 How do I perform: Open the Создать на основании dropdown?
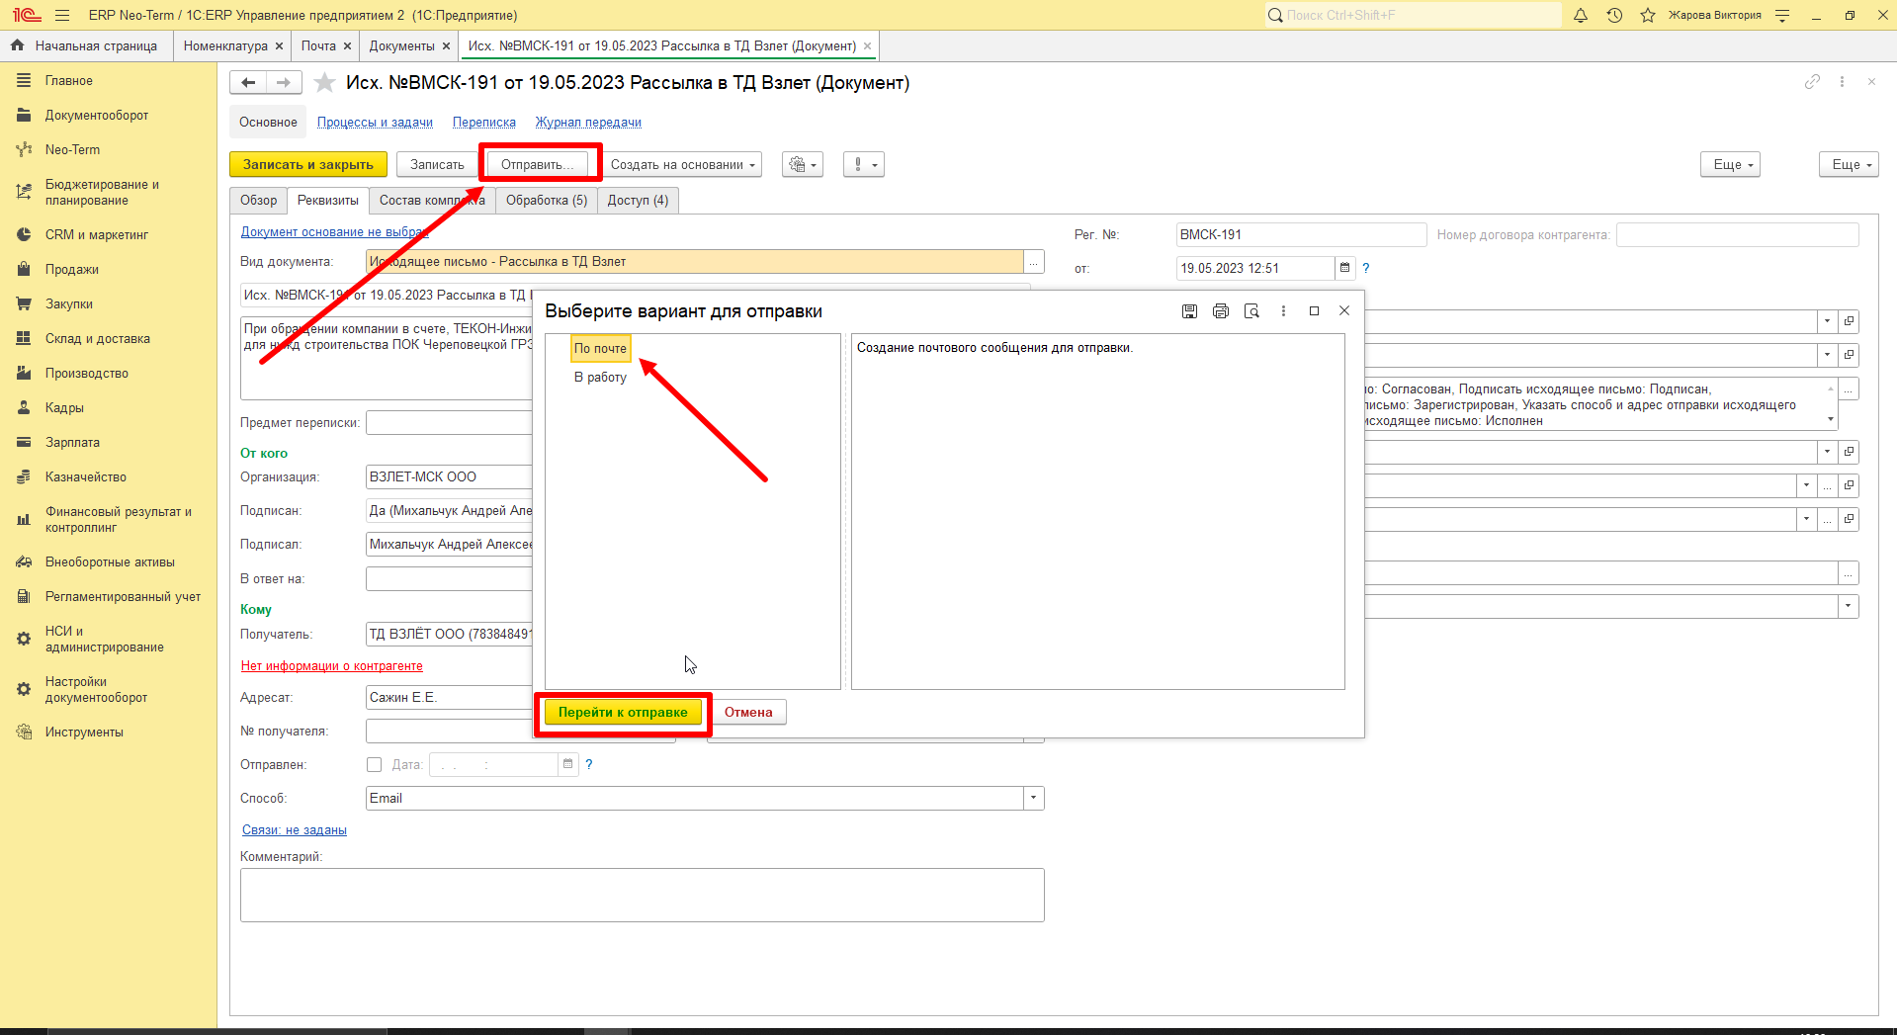681,165
